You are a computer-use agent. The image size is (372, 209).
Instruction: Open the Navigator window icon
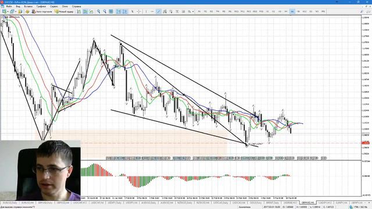(27, 12)
